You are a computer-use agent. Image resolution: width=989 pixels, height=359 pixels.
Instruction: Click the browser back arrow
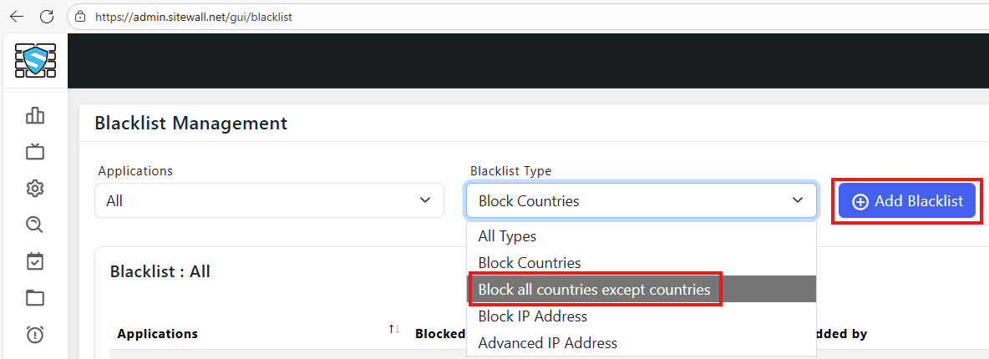pyautogui.click(x=17, y=17)
